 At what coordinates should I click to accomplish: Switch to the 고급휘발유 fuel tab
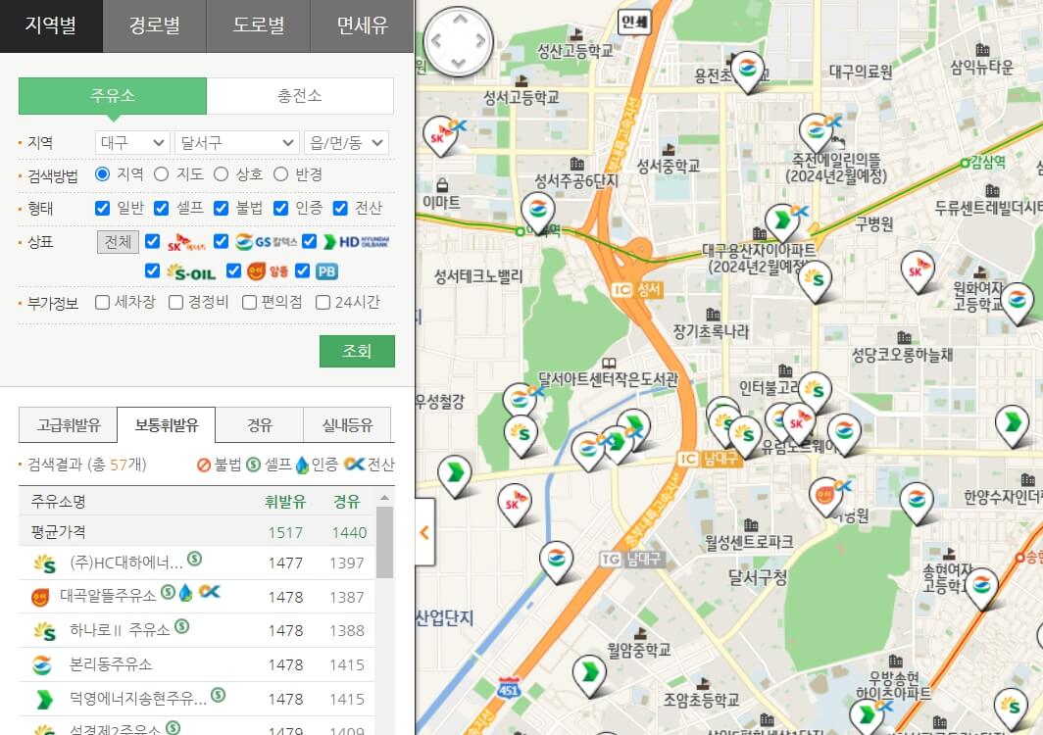68,425
